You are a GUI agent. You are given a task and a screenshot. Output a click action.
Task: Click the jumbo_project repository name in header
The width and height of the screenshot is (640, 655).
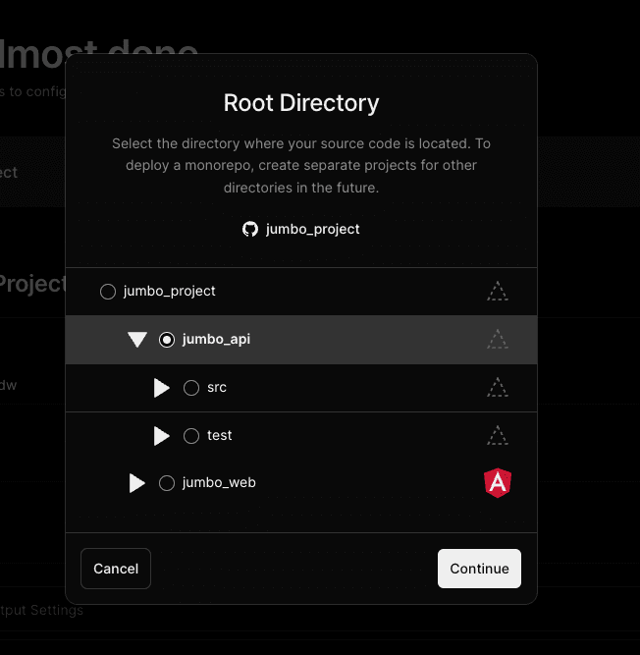[x=312, y=229]
